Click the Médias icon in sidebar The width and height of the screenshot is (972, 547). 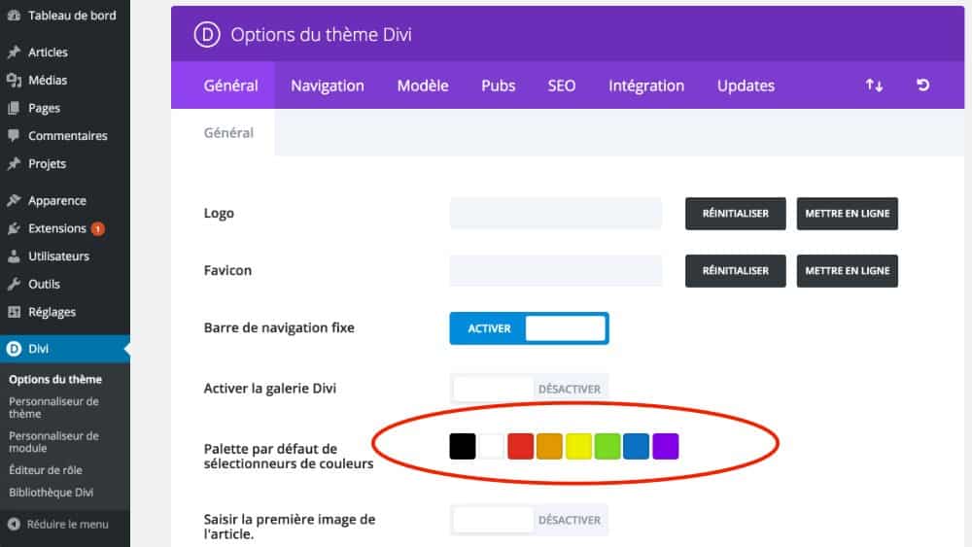point(14,80)
